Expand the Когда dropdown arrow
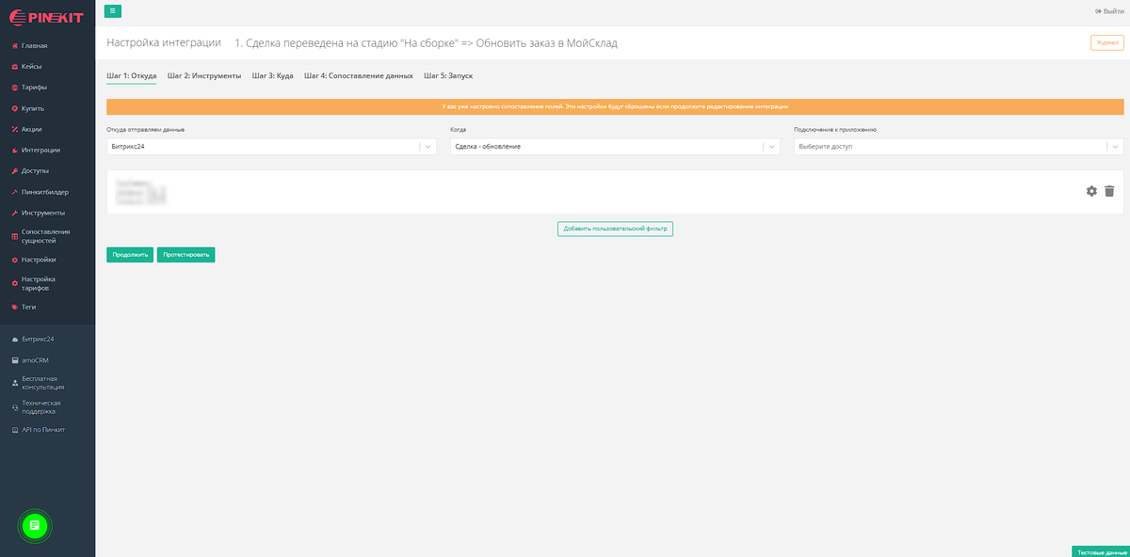1130x557 pixels. click(771, 147)
